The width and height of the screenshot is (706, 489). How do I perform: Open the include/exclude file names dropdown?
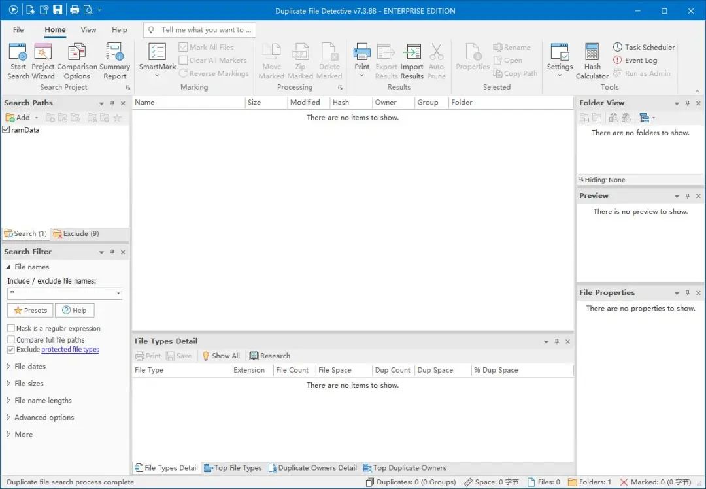[x=118, y=294]
